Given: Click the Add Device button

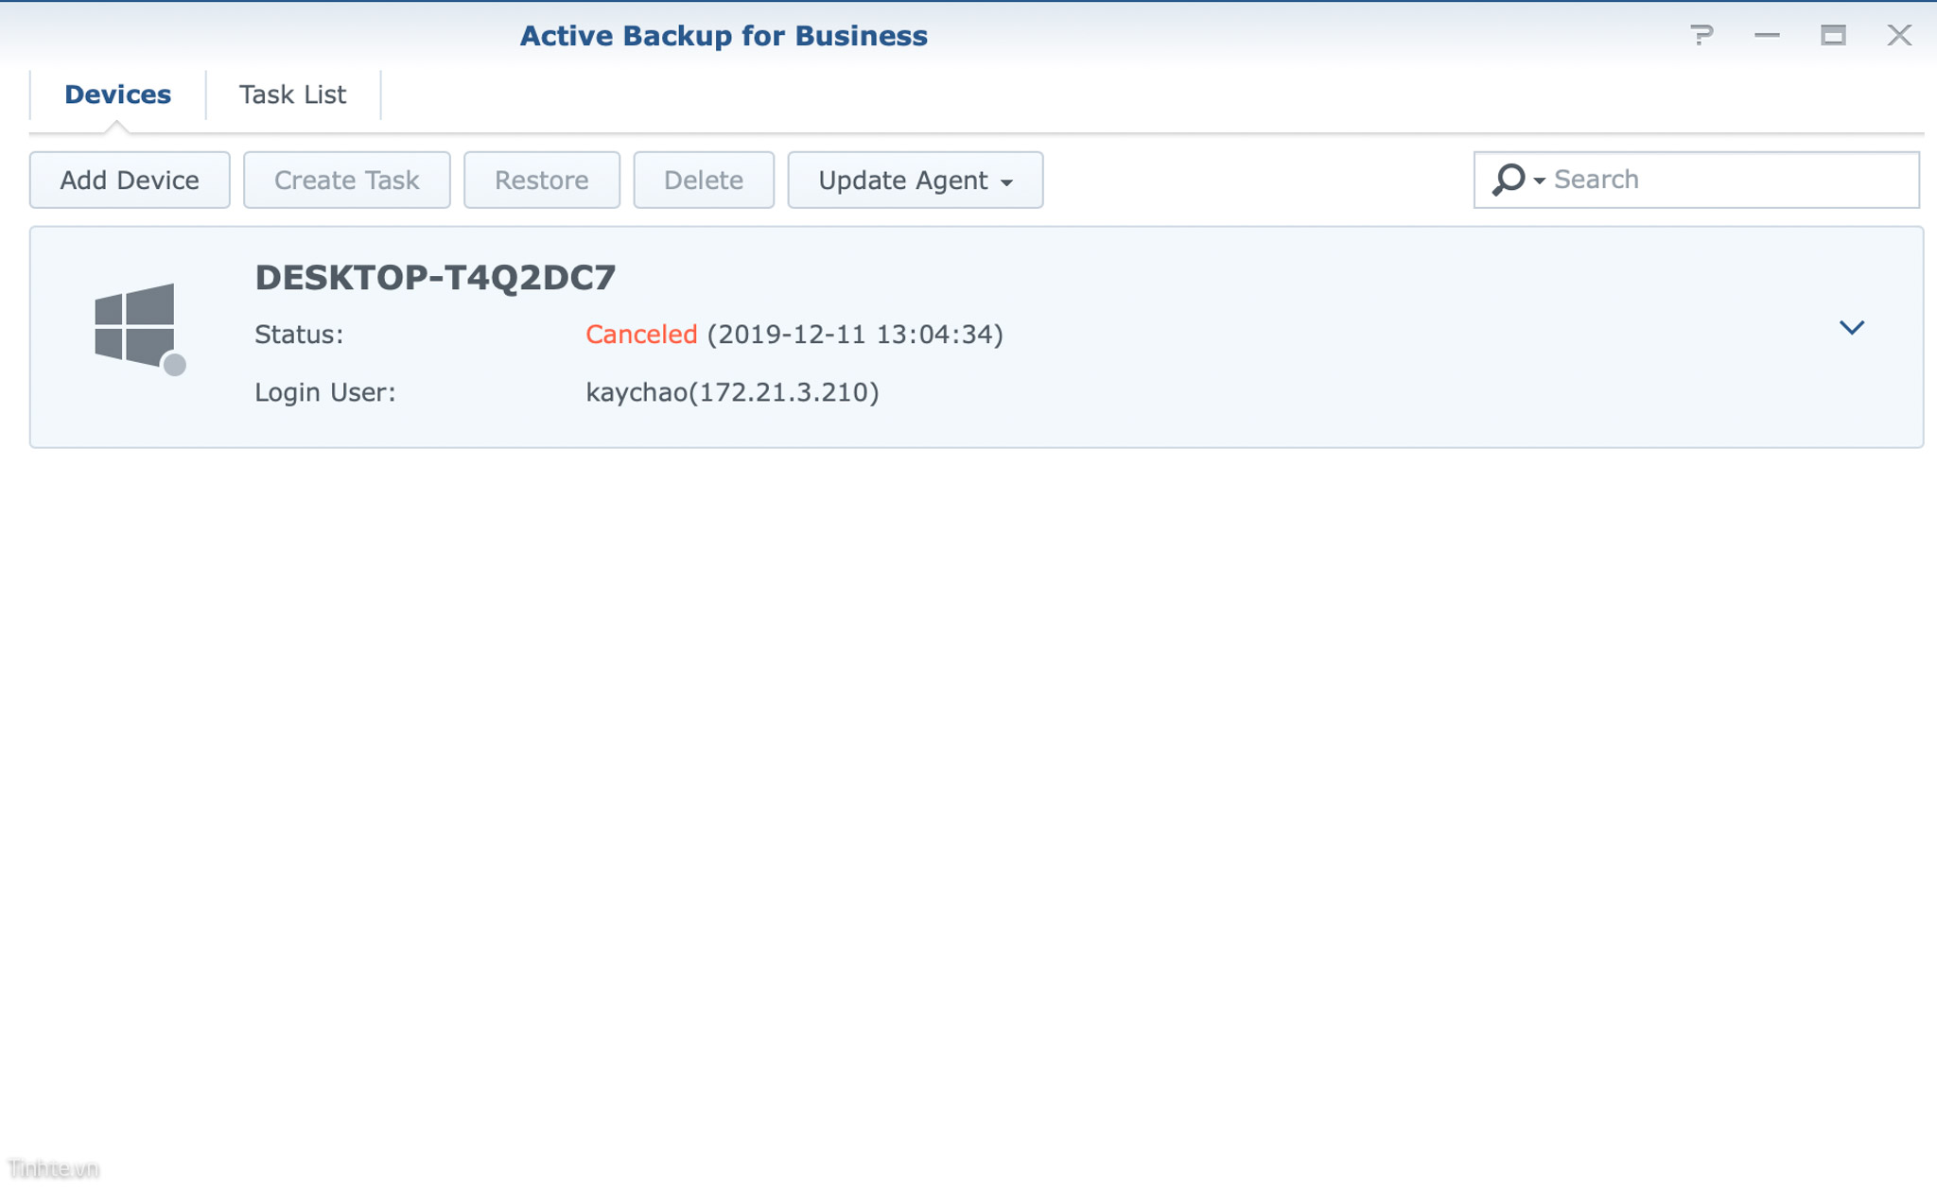Looking at the screenshot, I should (129, 179).
